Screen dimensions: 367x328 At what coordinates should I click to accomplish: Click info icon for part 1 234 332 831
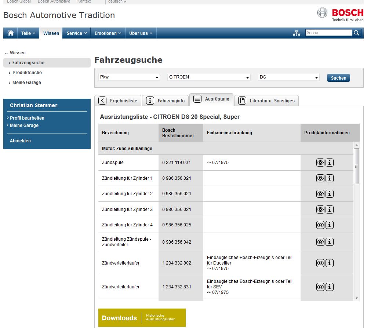tap(330, 287)
